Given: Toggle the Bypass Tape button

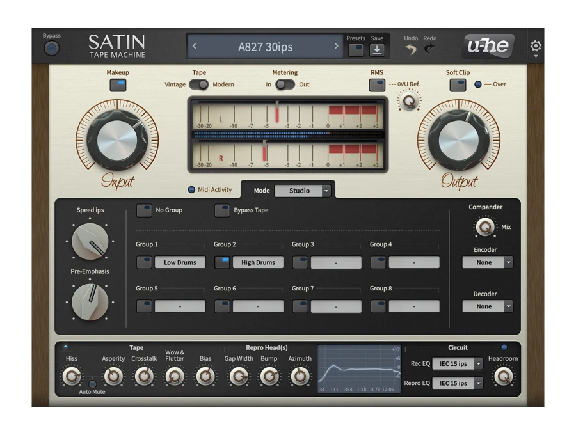Looking at the screenshot, I should 222,210.
